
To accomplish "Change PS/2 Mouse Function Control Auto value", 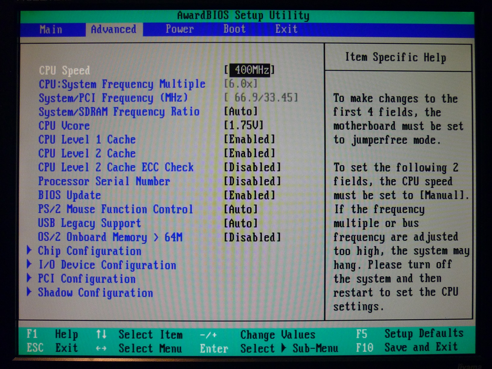I will pos(241,209).
